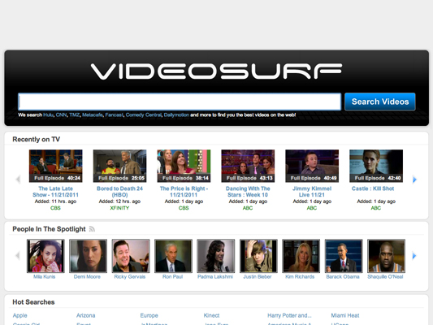This screenshot has height=325, width=433.
Task: Open Padma Lakshmi photo
Action: pyautogui.click(x=215, y=256)
